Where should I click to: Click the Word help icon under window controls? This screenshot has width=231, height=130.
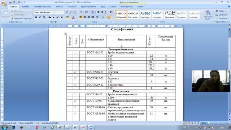click(x=229, y=6)
